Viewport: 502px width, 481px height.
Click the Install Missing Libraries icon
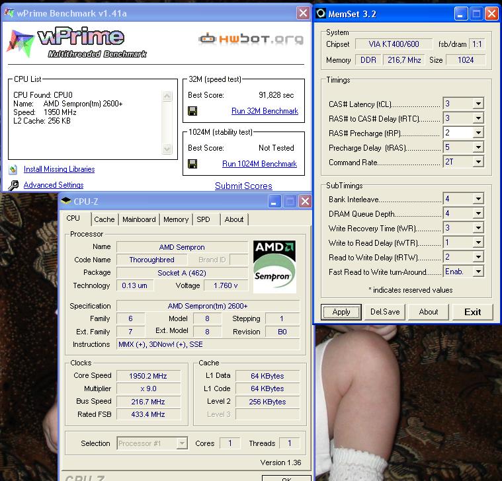click(x=13, y=169)
